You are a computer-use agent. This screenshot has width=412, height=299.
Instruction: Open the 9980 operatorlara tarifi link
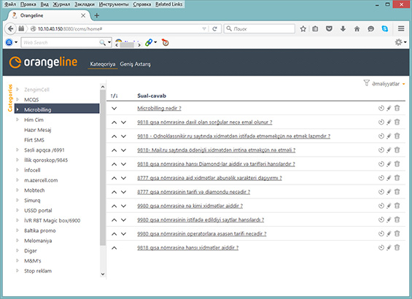(x=202, y=234)
